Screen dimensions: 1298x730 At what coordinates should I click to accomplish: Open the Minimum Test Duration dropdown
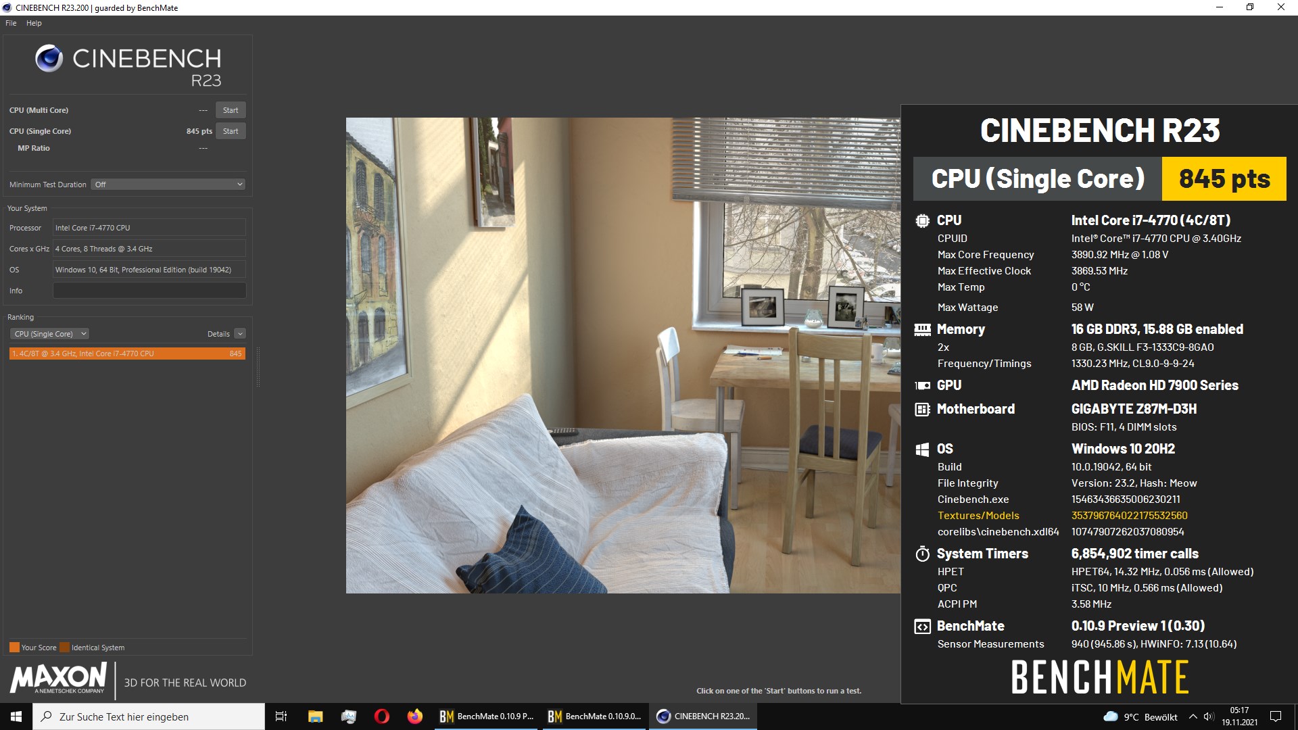[x=168, y=185]
